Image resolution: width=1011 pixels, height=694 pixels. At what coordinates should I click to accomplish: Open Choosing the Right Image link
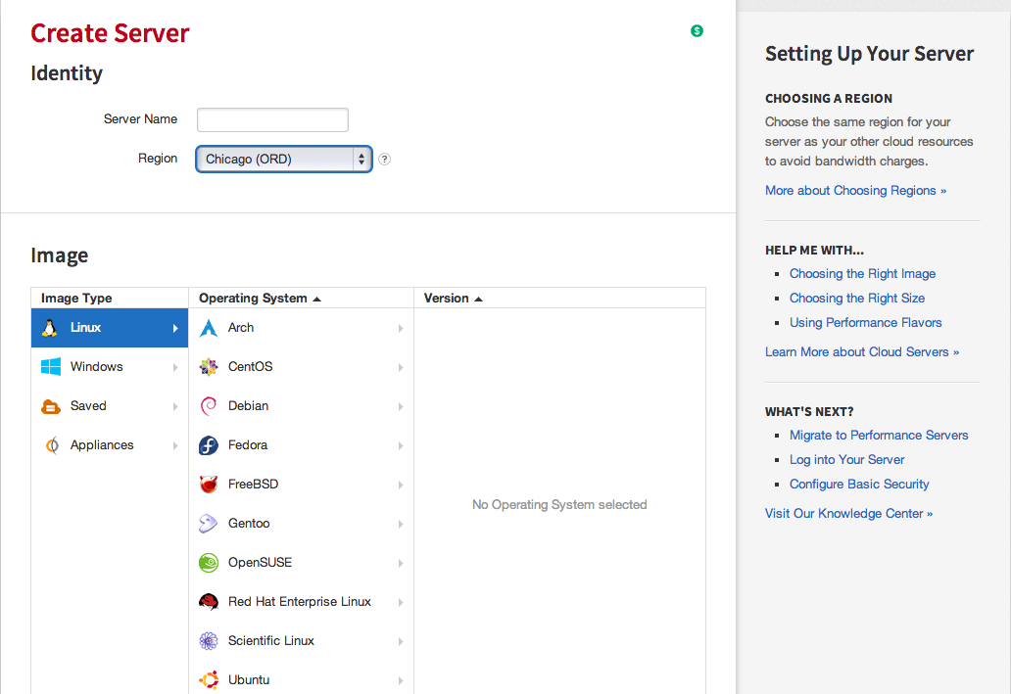[x=862, y=274]
